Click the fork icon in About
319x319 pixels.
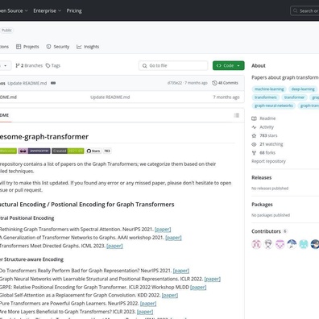point(254,153)
